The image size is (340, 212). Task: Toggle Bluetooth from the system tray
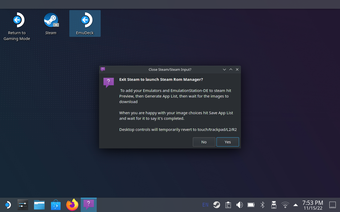[x=262, y=205]
